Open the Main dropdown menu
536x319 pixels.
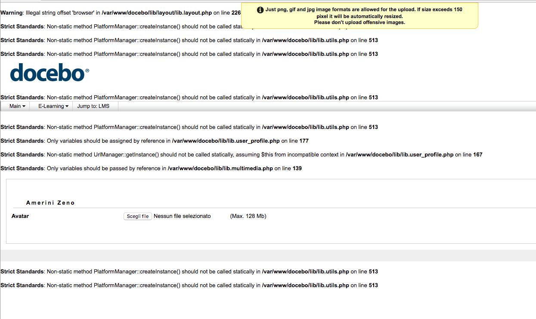[x=17, y=106]
